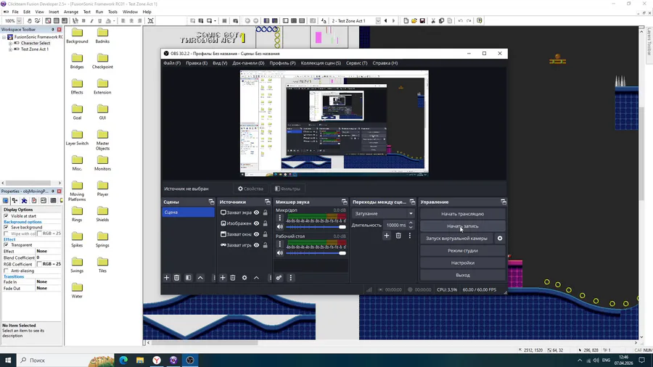Toggle visibility of Захват окна source
Image resolution: width=653 pixels, height=367 pixels.
pos(257,234)
